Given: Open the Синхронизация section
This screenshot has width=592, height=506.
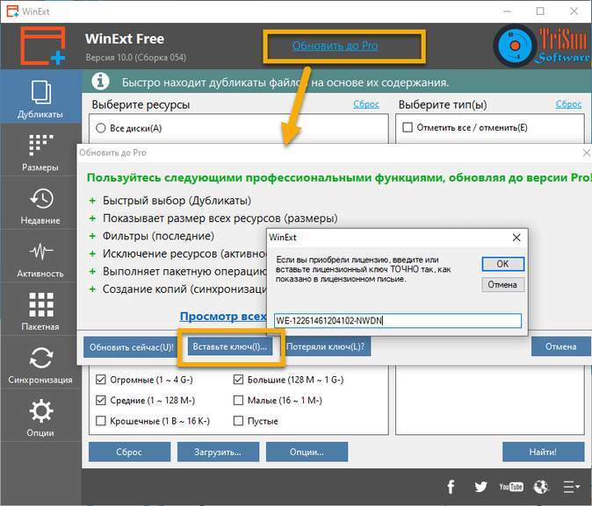Looking at the screenshot, I should click(40, 365).
